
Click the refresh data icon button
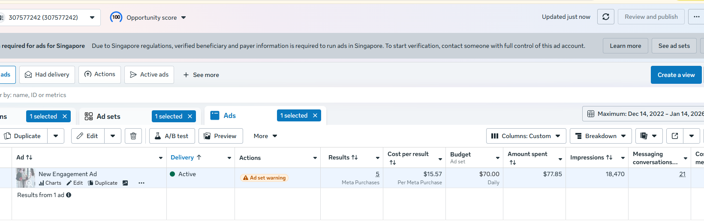coord(605,17)
